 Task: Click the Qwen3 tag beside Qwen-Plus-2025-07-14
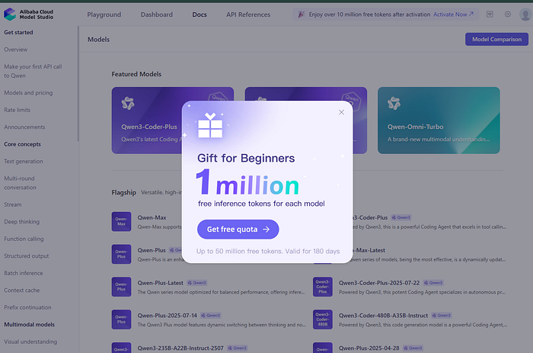[211, 316]
